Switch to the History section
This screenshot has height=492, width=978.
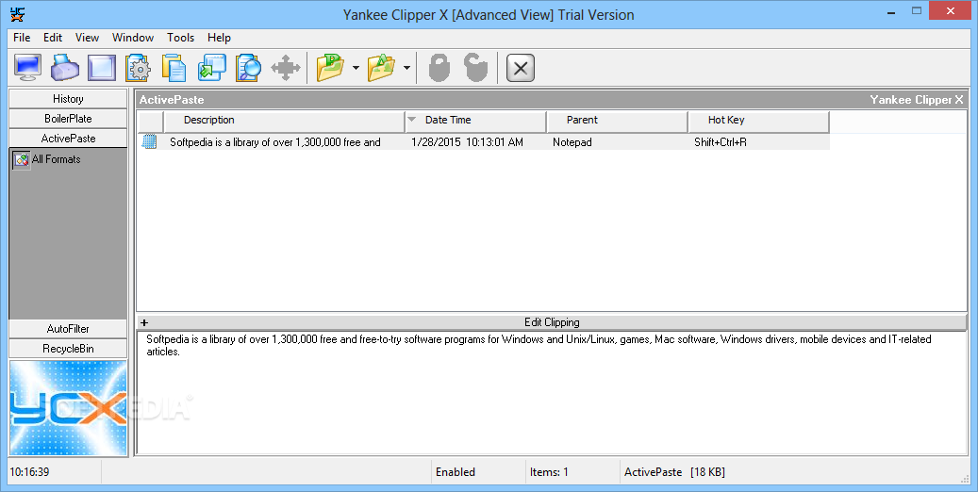point(68,99)
